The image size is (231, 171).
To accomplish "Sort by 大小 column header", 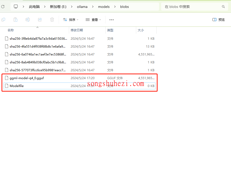I will (x=141, y=30).
